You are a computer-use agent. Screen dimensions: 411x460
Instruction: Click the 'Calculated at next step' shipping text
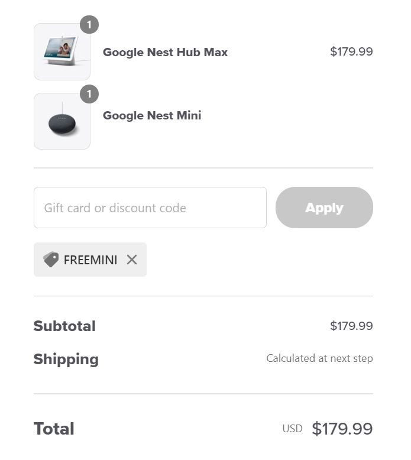[x=320, y=358]
